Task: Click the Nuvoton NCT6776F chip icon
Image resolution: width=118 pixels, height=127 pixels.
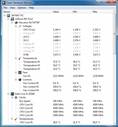Action: (16, 23)
